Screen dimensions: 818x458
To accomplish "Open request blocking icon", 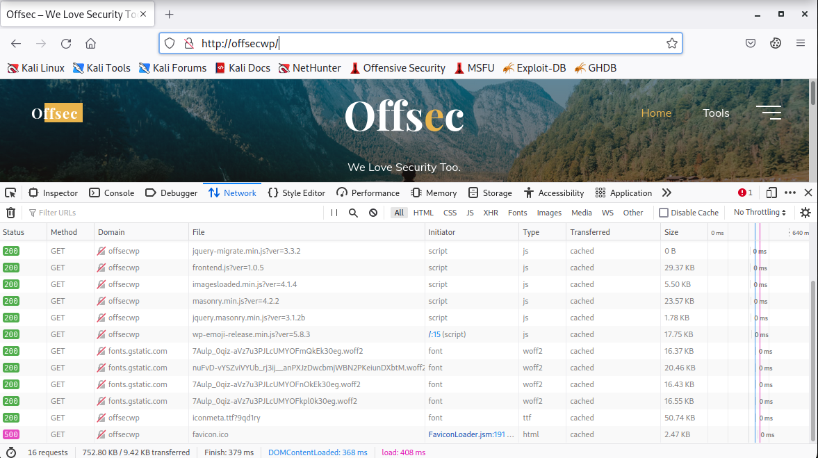I will pos(373,213).
